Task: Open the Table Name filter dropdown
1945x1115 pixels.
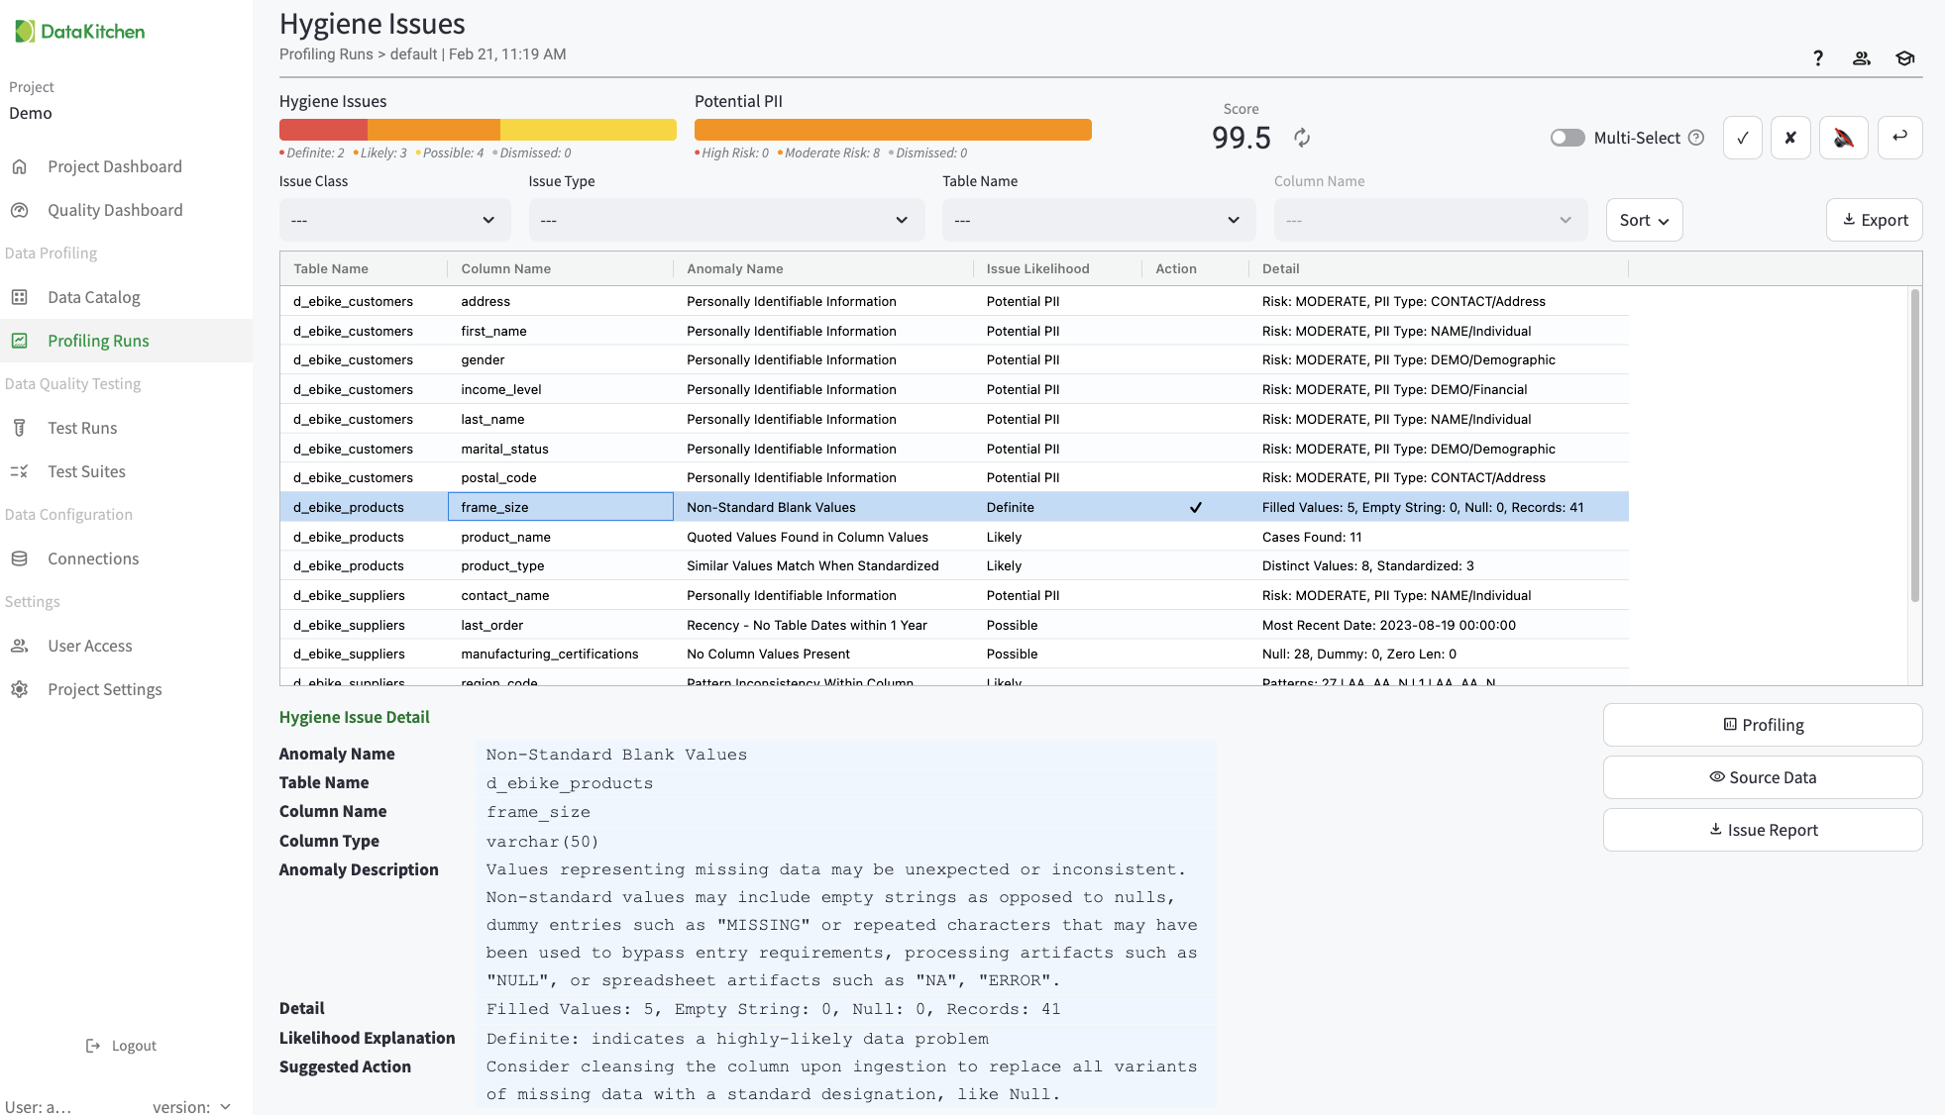Action: [1098, 220]
